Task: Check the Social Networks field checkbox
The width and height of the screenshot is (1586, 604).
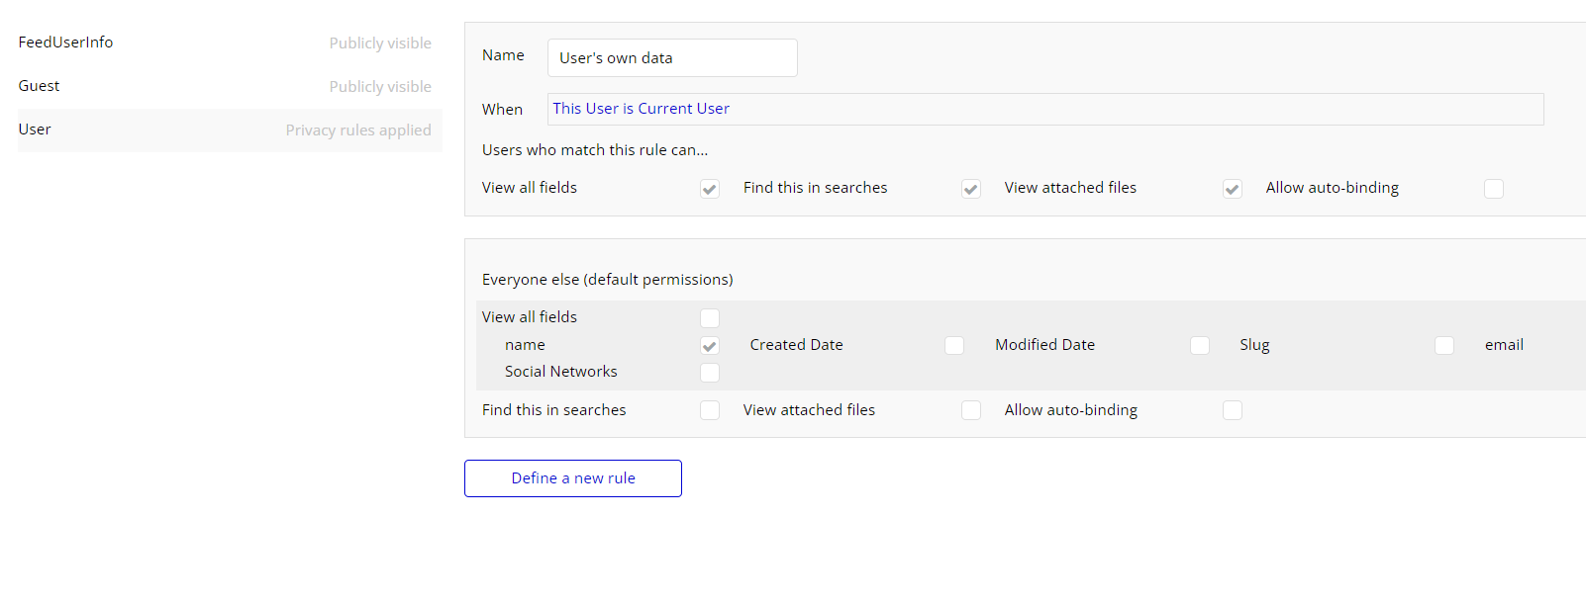Action: [x=710, y=373]
